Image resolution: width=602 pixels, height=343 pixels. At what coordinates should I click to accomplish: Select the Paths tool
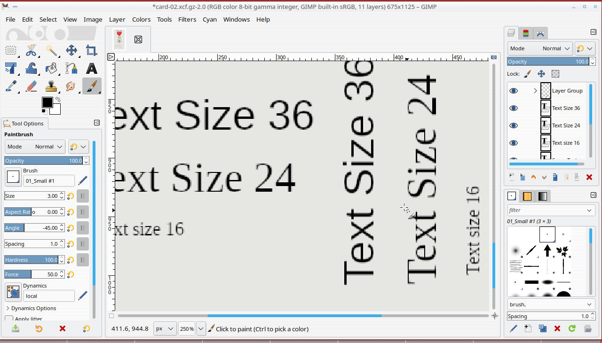(71, 69)
